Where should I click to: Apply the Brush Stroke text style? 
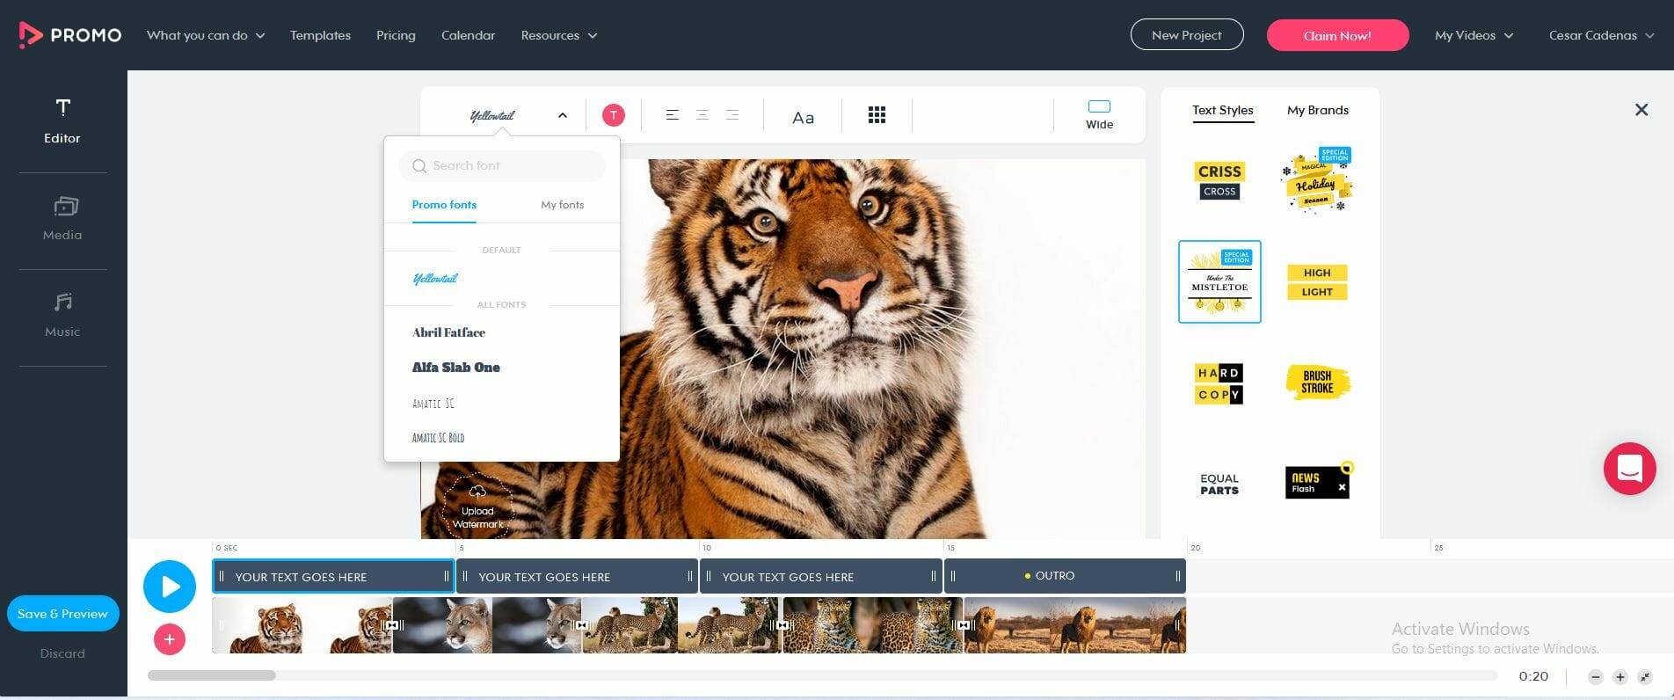pyautogui.click(x=1317, y=383)
